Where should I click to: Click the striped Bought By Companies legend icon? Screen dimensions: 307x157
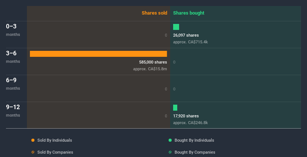point(170,152)
